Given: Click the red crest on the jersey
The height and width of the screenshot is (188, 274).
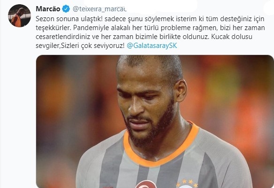Looking at the screenshot, I should coord(146,184).
